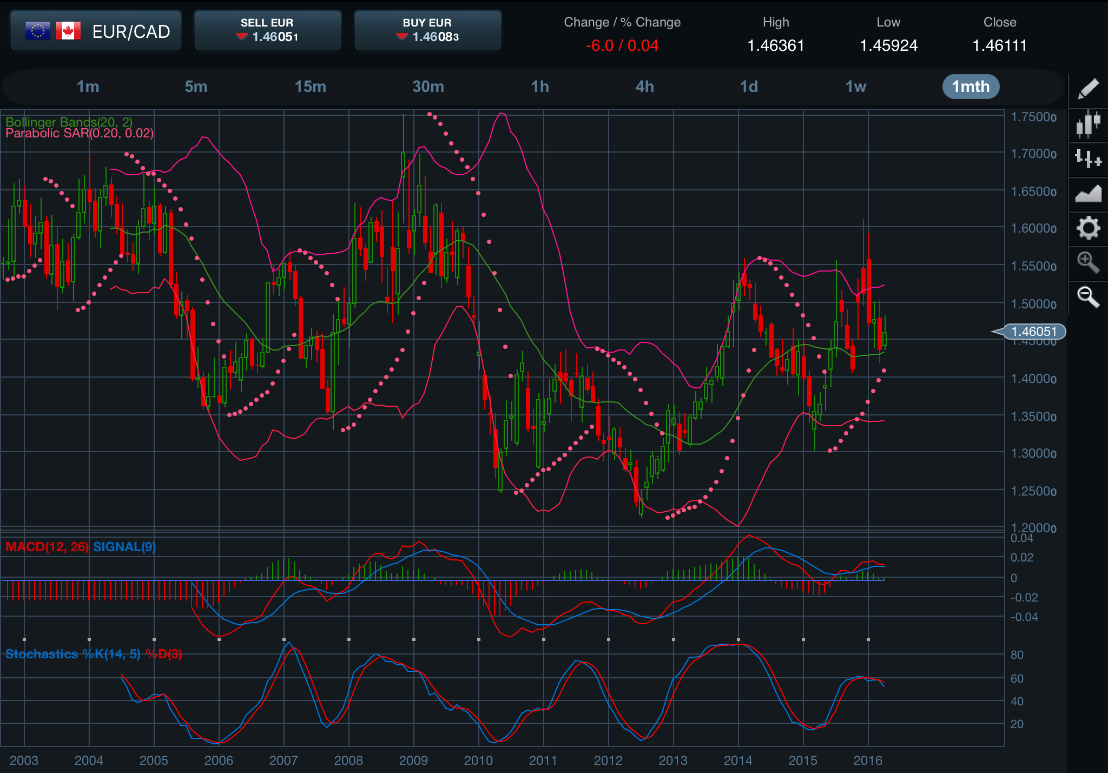
Task: Switch to area chart type
Action: pyautogui.click(x=1088, y=193)
